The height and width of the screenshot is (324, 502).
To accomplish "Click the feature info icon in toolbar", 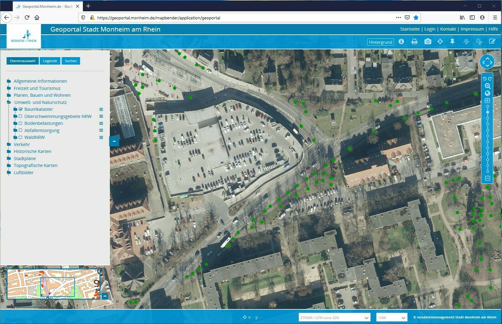I will [x=401, y=42].
